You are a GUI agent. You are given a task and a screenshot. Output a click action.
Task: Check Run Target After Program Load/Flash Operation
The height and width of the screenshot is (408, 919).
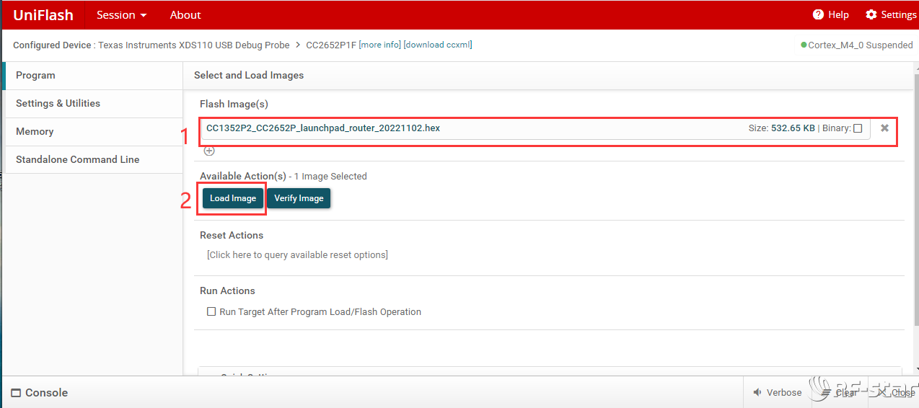(x=211, y=312)
